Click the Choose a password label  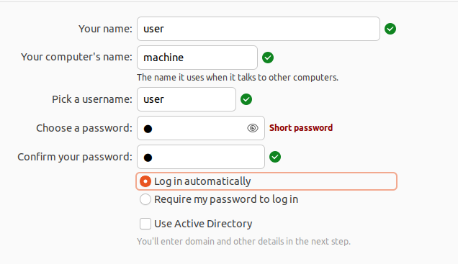(x=84, y=128)
